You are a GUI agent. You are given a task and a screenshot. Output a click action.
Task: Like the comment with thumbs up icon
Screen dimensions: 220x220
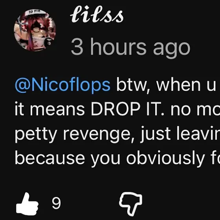(x=27, y=204)
